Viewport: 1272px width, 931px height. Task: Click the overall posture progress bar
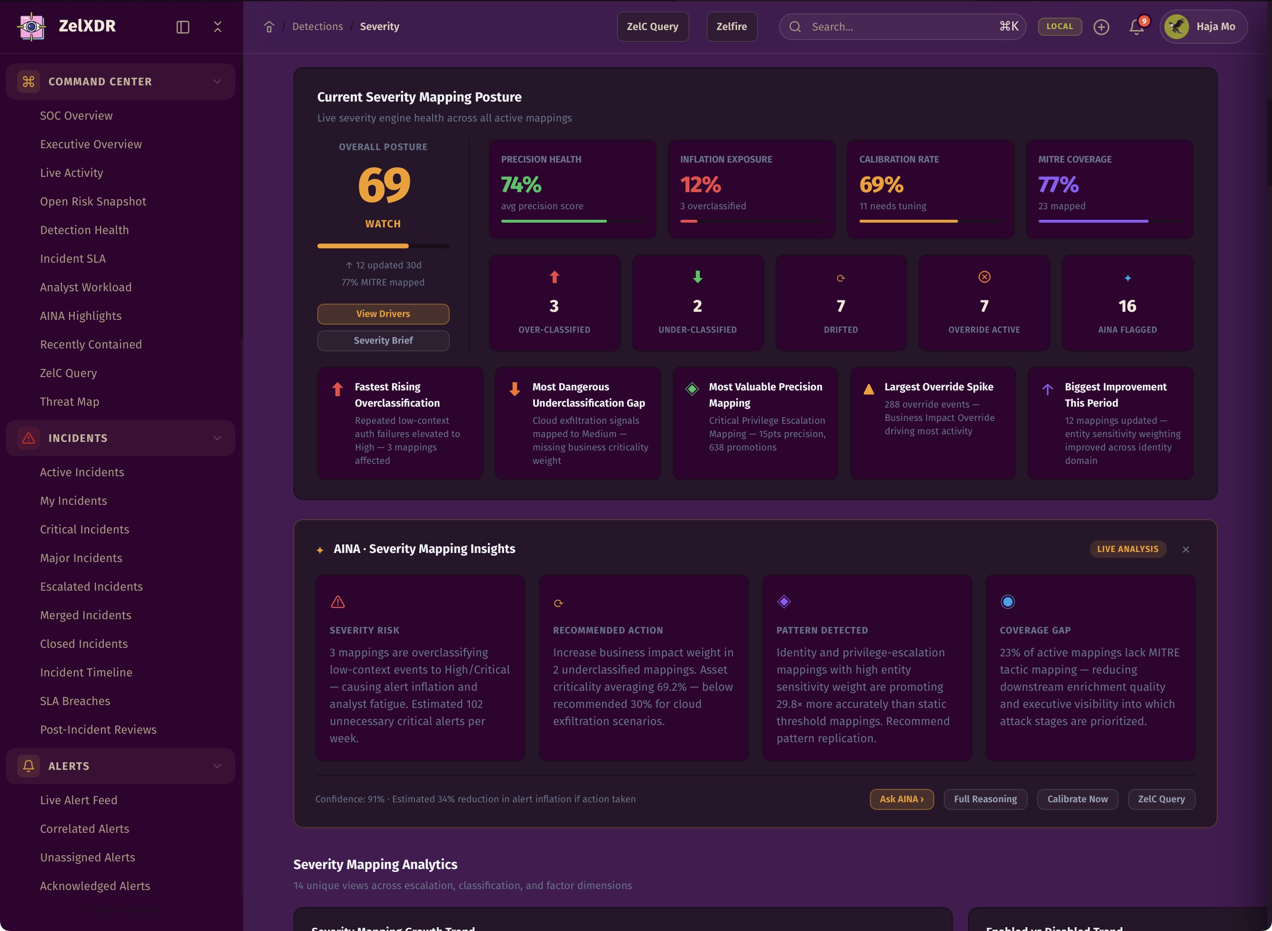[x=383, y=246]
